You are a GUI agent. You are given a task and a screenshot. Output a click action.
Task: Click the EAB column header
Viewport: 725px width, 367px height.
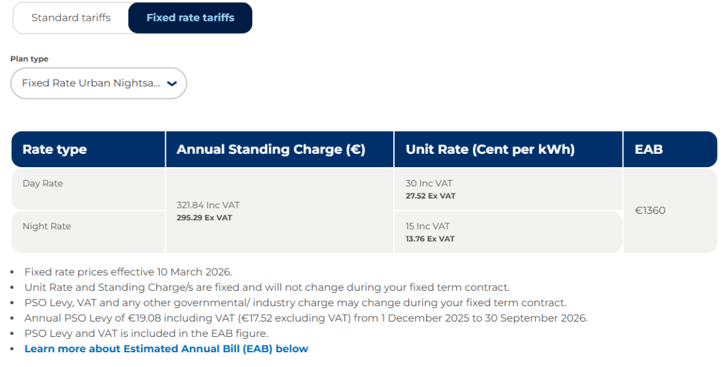click(648, 150)
